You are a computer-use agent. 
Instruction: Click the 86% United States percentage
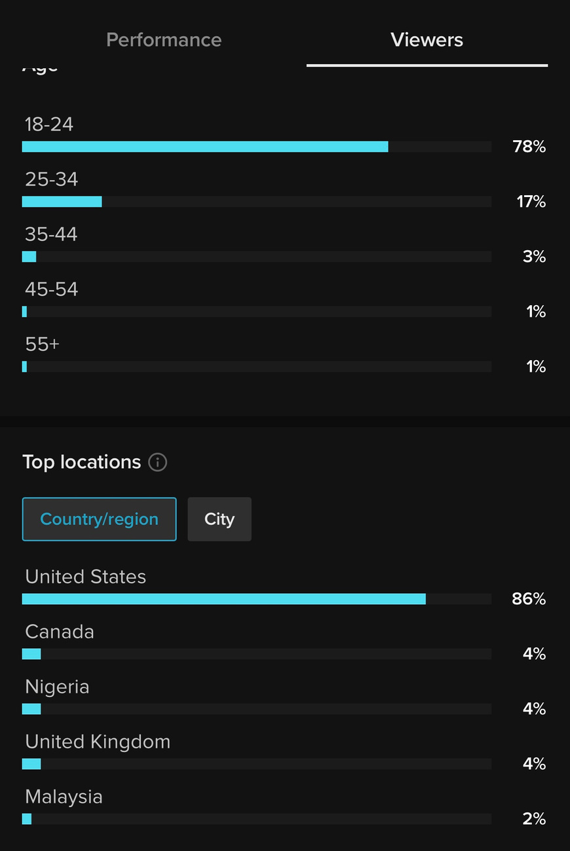[529, 599]
